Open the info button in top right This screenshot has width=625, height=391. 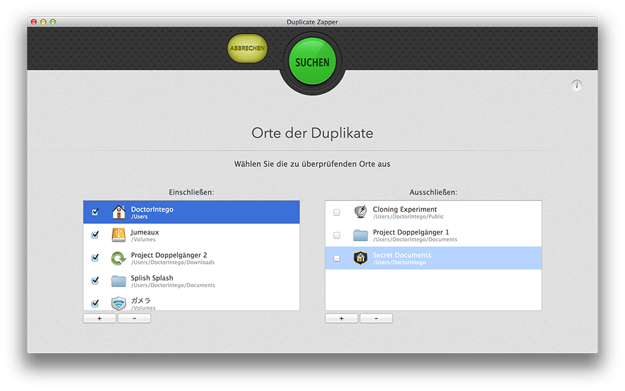click(x=577, y=85)
